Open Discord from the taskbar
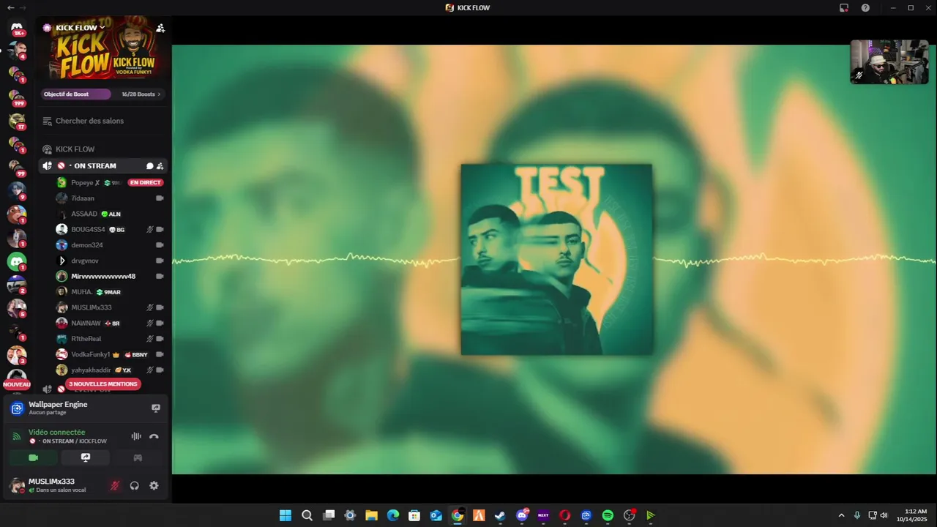 click(x=522, y=515)
